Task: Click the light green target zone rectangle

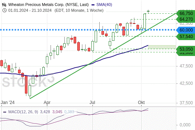Action: [x=162, y=47]
